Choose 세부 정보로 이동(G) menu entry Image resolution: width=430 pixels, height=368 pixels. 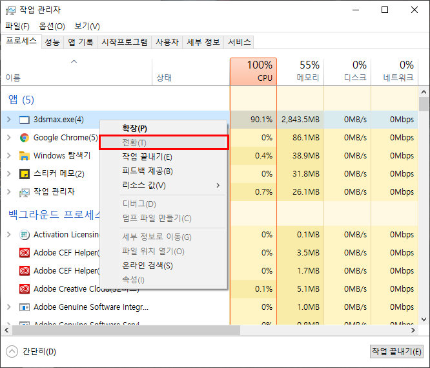pos(163,237)
